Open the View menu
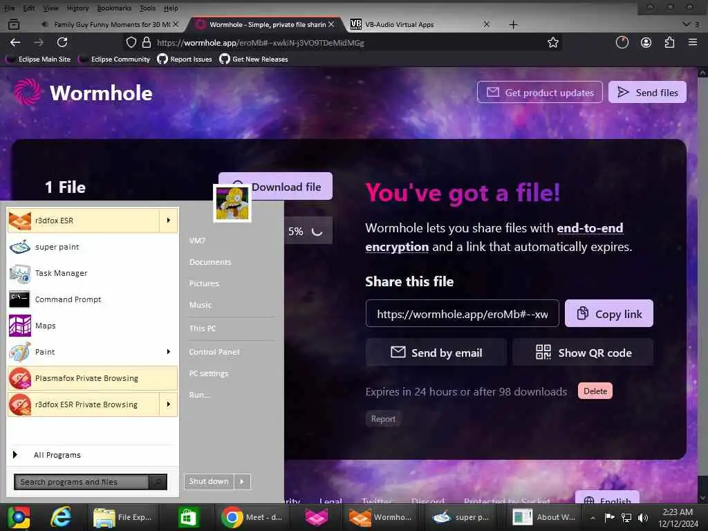Image resolution: width=708 pixels, height=531 pixels. point(50,8)
